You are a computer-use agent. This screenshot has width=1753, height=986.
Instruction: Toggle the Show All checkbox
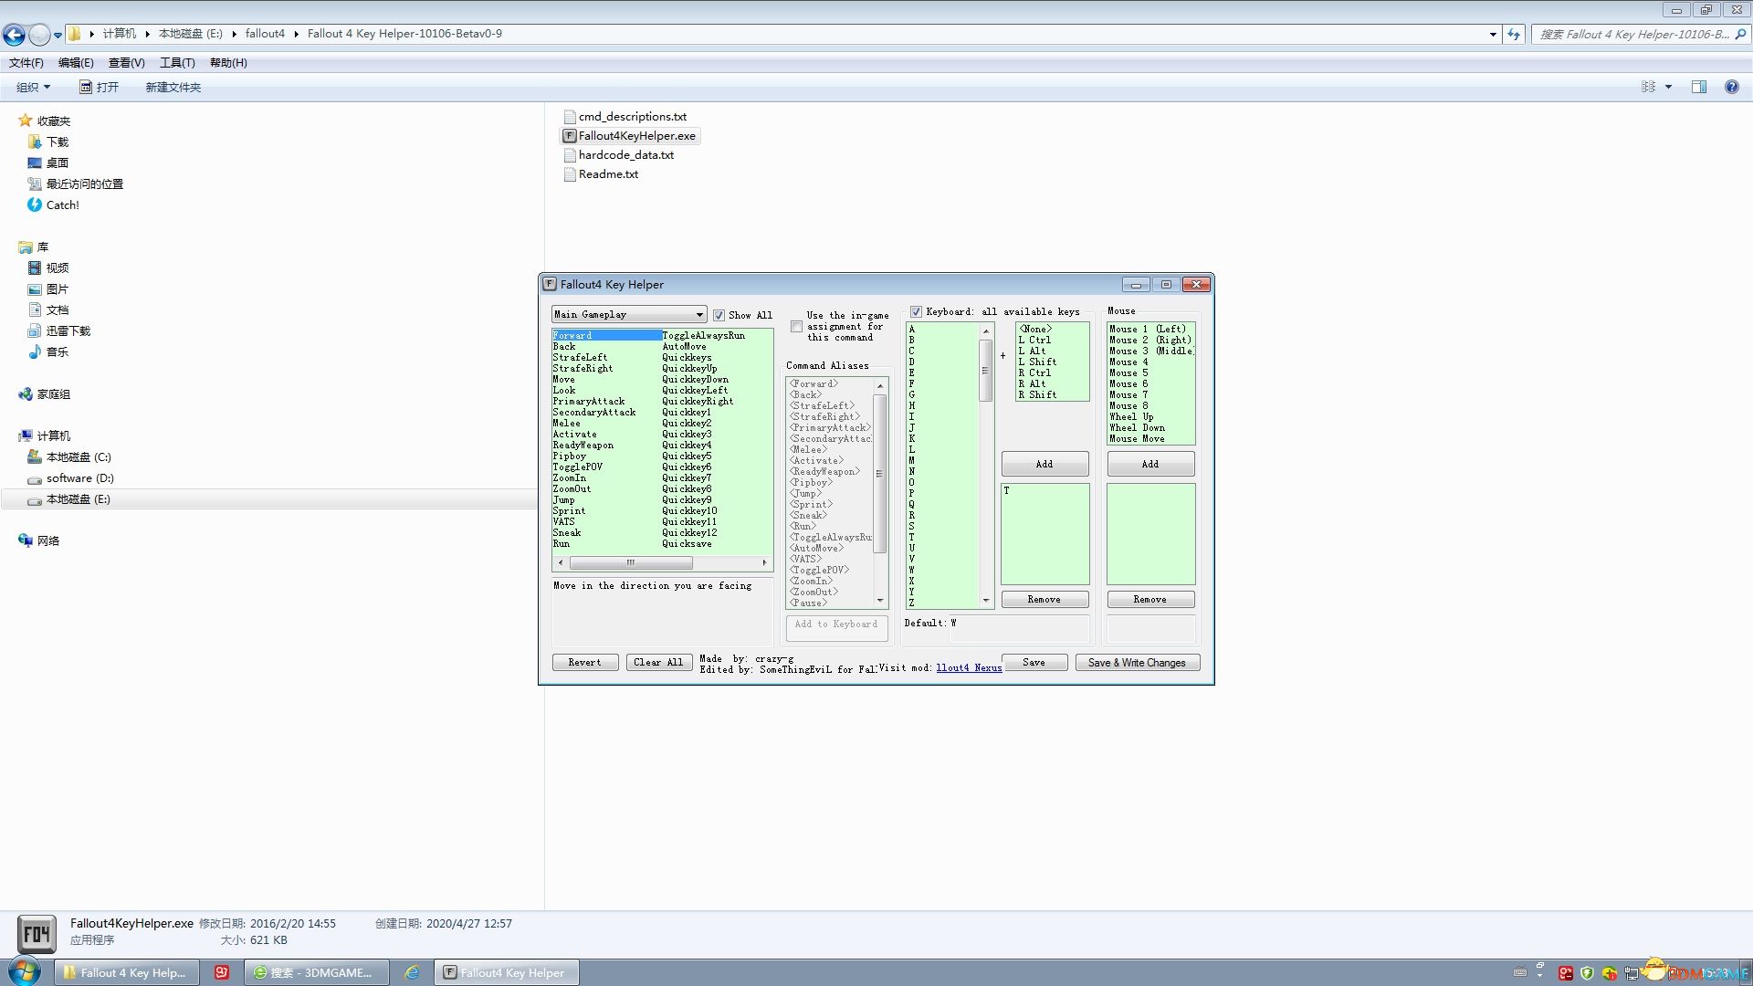coord(719,315)
